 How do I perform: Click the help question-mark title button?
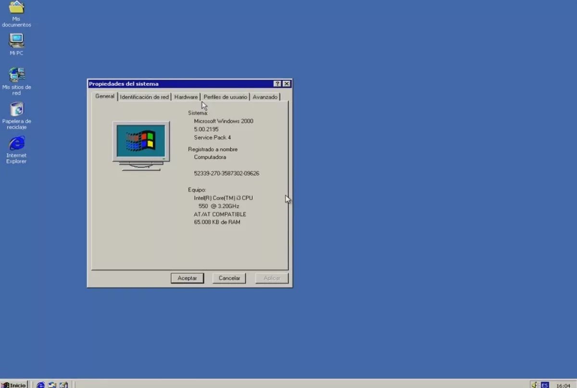coord(277,84)
